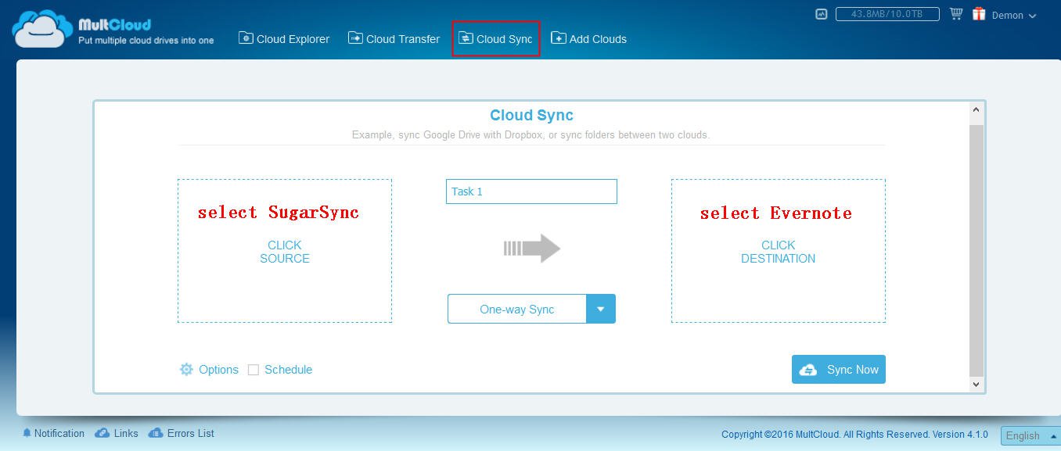Open the Cloud Explorer tab

tap(284, 38)
